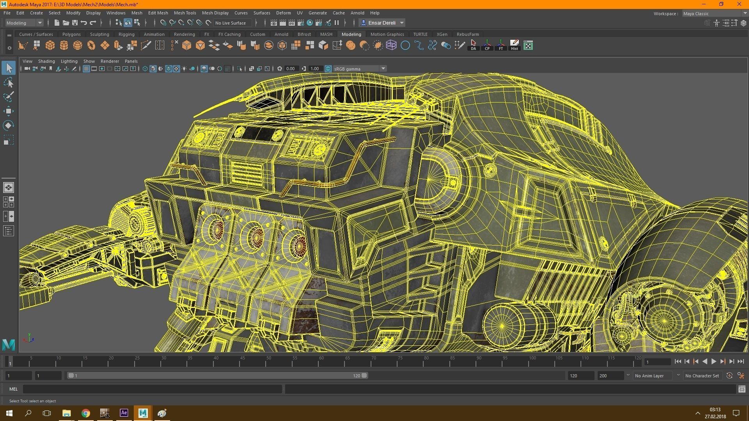Click the Freeze Transformations 'FT' shelf icon
The height and width of the screenshot is (421, 749).
[x=501, y=45]
